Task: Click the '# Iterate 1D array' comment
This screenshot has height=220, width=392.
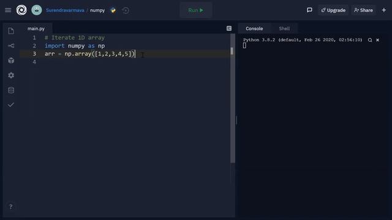Action: pyautogui.click(x=75, y=38)
